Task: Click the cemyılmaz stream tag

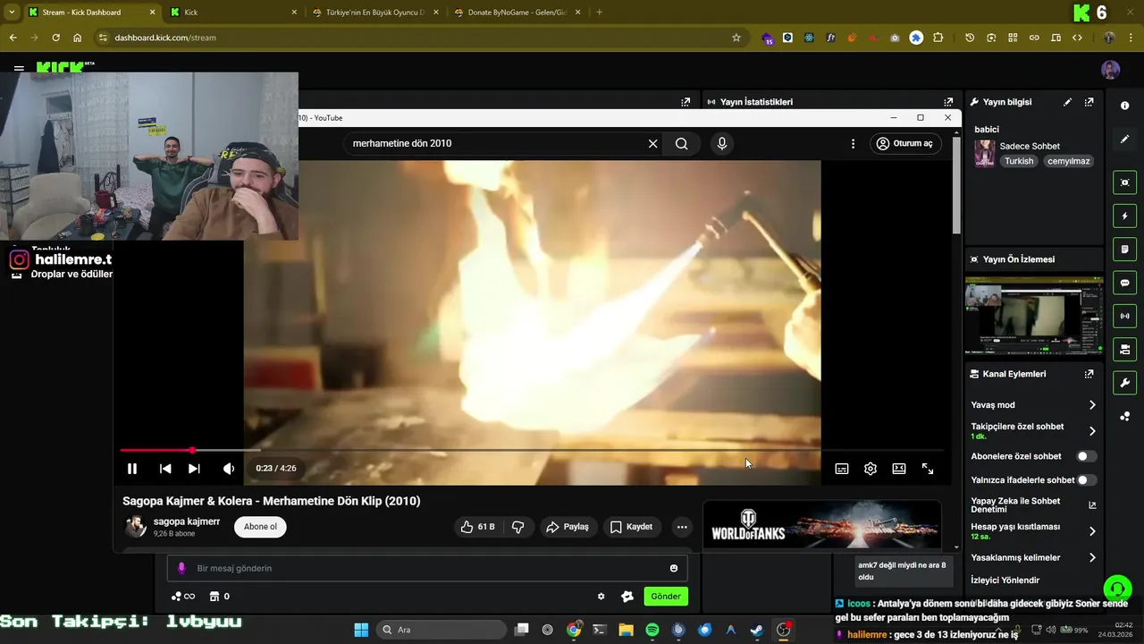Action: click(x=1069, y=162)
